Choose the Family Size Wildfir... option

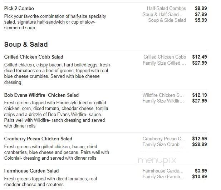163,101
